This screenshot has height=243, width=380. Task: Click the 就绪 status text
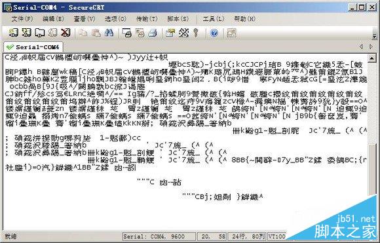click(10, 236)
